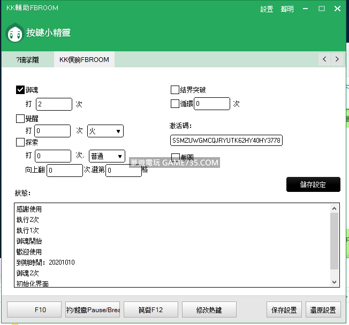Switch to the KK FBROOM tab
The image size is (349, 325).
84,59
